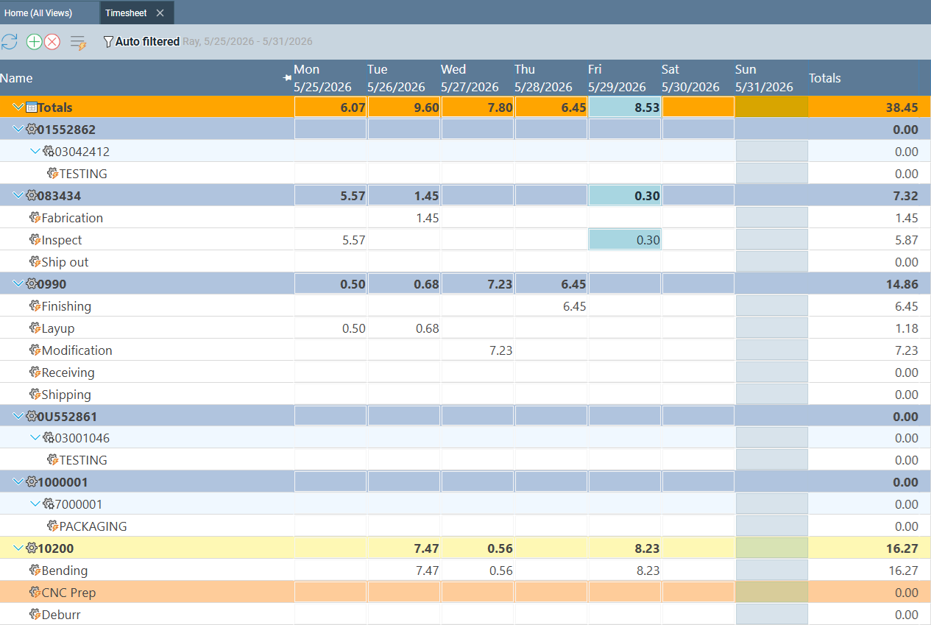
Task: Select the Modification Wednesday cell showing 7.23
Action: click(478, 350)
